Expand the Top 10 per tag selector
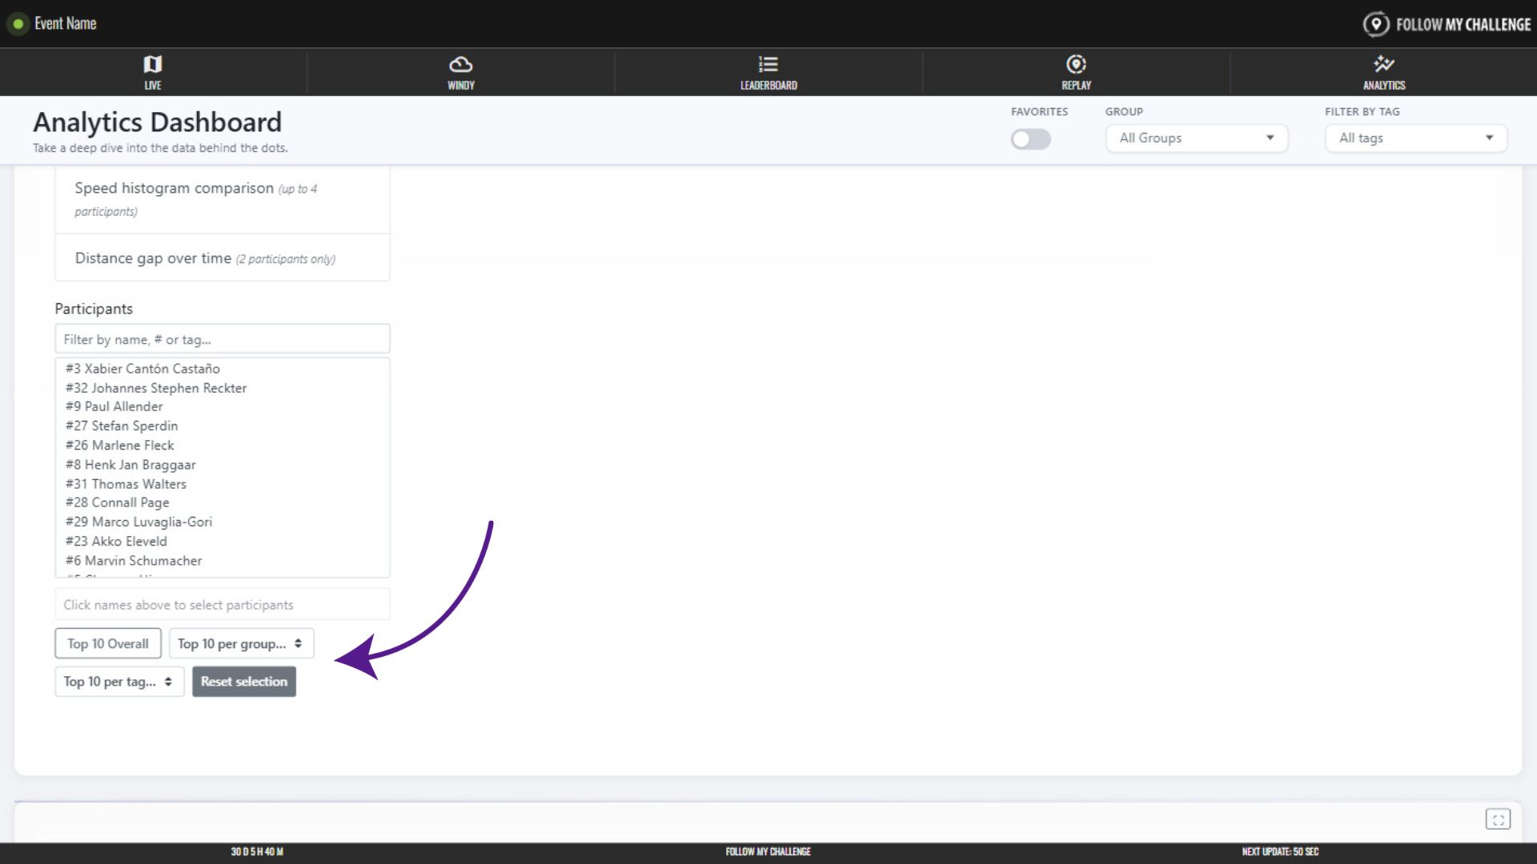 [x=119, y=682]
